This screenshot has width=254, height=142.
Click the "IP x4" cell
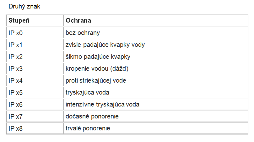[16, 80]
